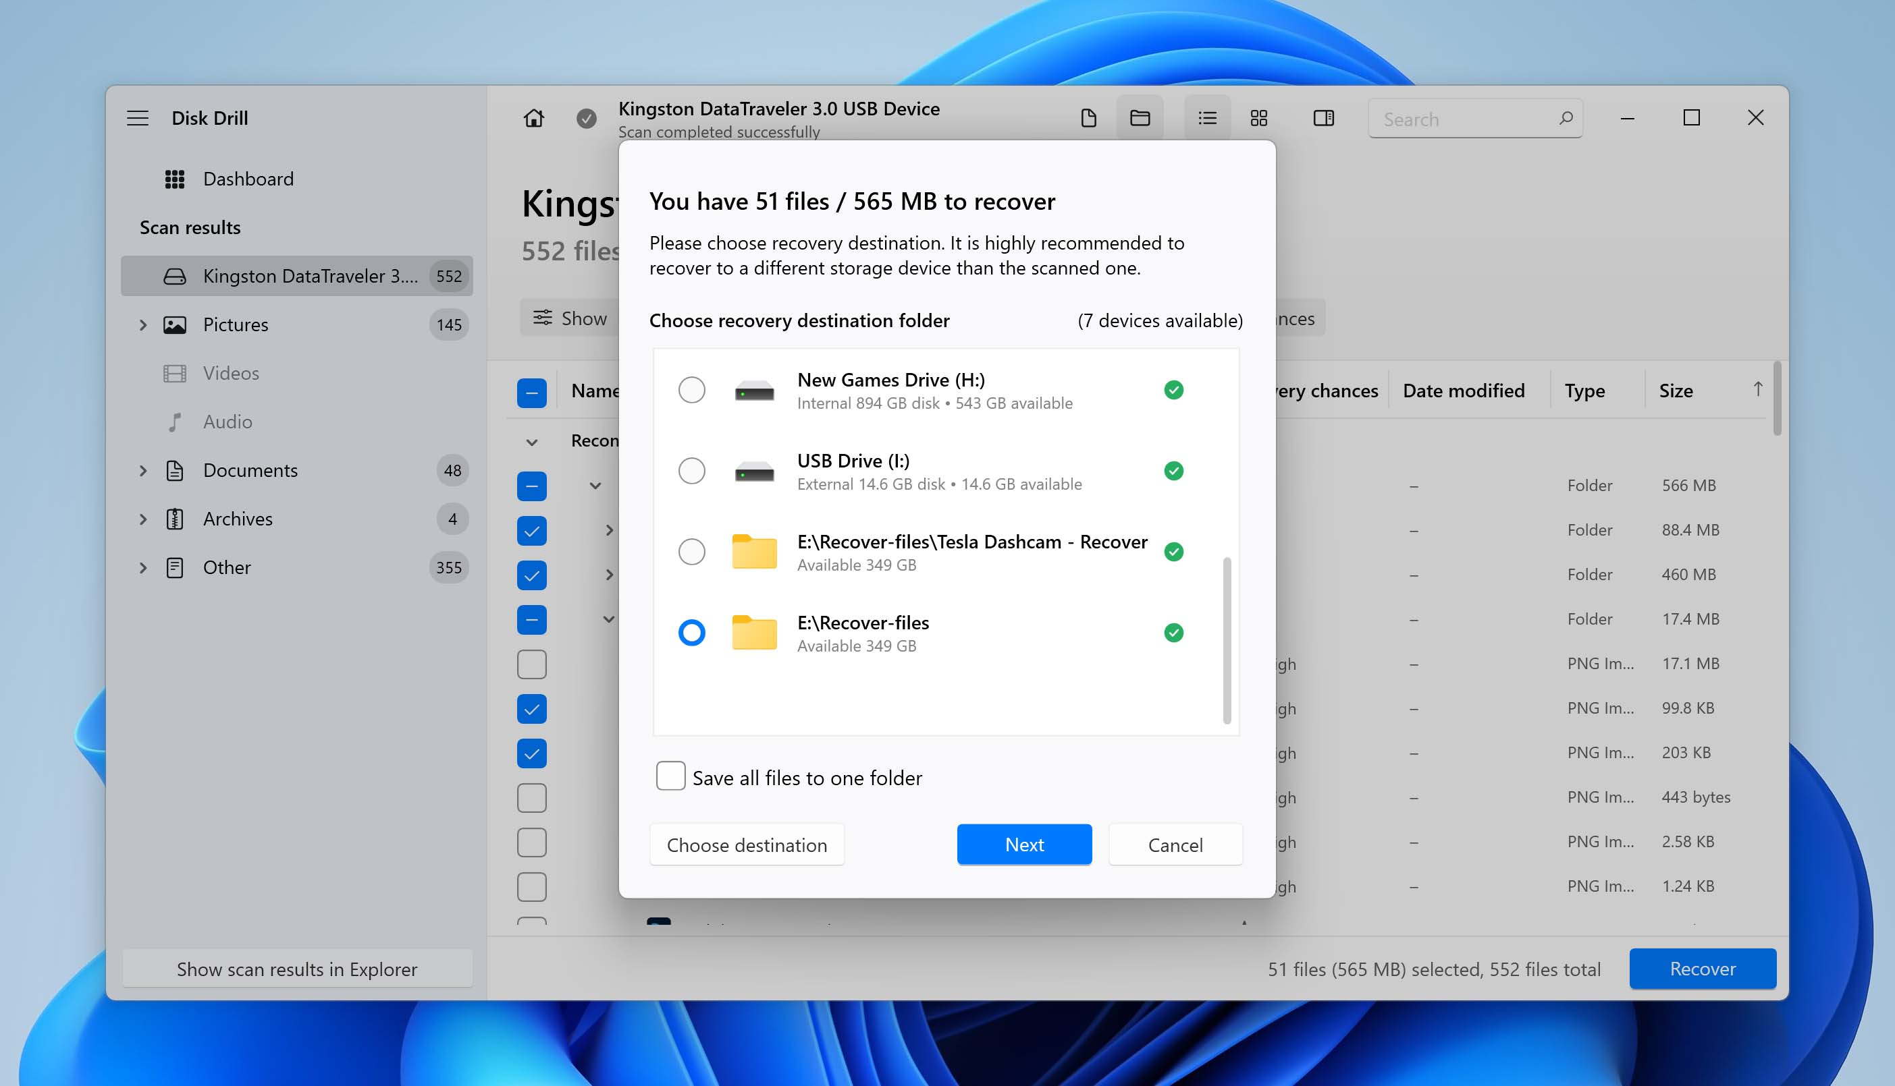Open Dashboard in the sidebar

[x=248, y=179]
